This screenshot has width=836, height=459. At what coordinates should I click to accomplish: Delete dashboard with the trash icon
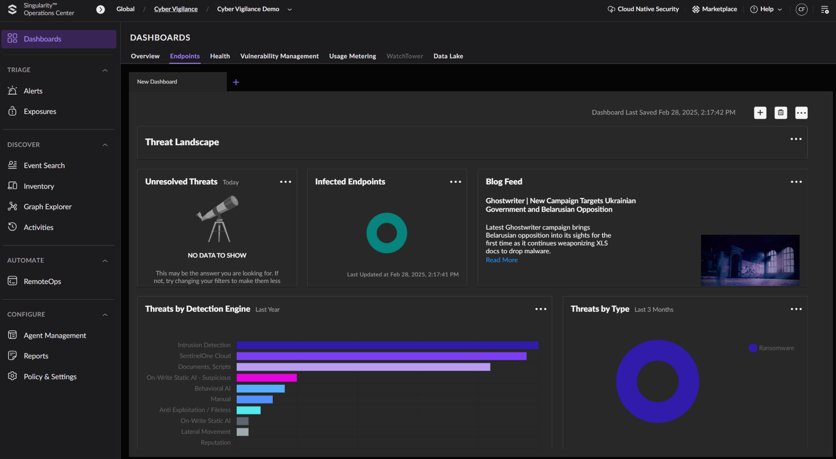pos(781,113)
